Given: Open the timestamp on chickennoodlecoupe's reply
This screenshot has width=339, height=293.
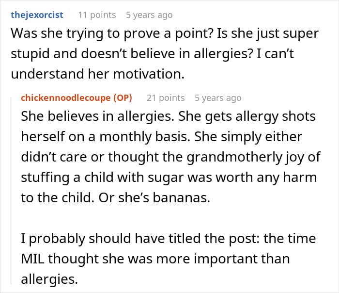Looking at the screenshot, I should tap(217, 98).
